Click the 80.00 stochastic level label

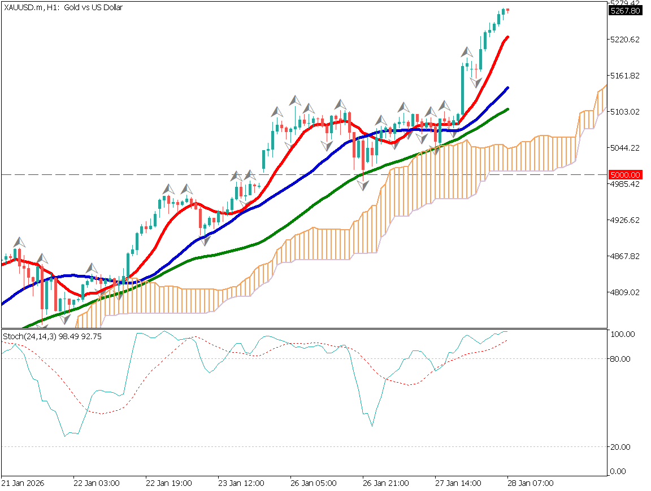tap(620, 359)
